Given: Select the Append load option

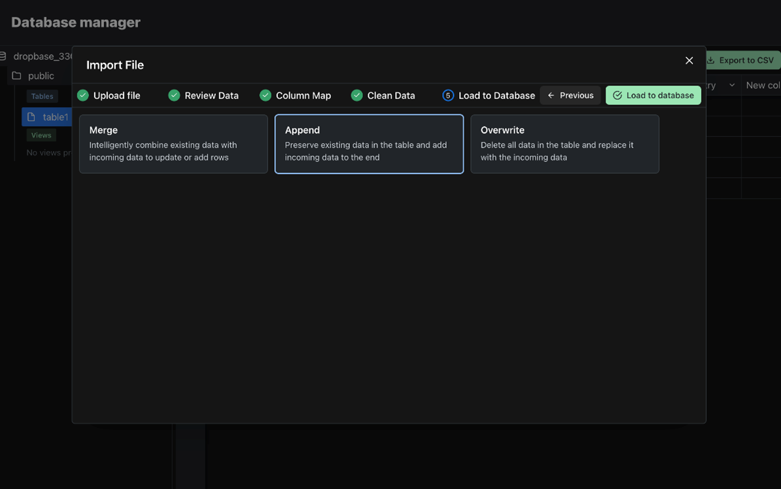Looking at the screenshot, I should (x=369, y=144).
